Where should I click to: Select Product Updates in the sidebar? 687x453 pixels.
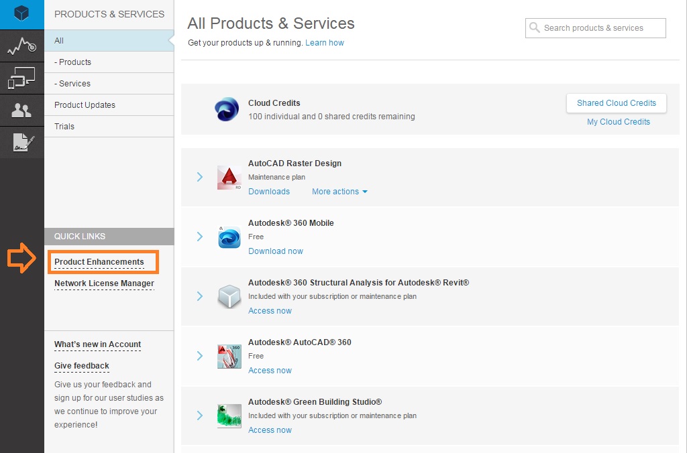tap(85, 105)
